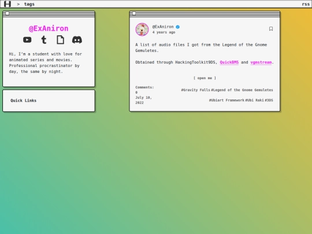Click the [ open me ] expander

pos(205,78)
